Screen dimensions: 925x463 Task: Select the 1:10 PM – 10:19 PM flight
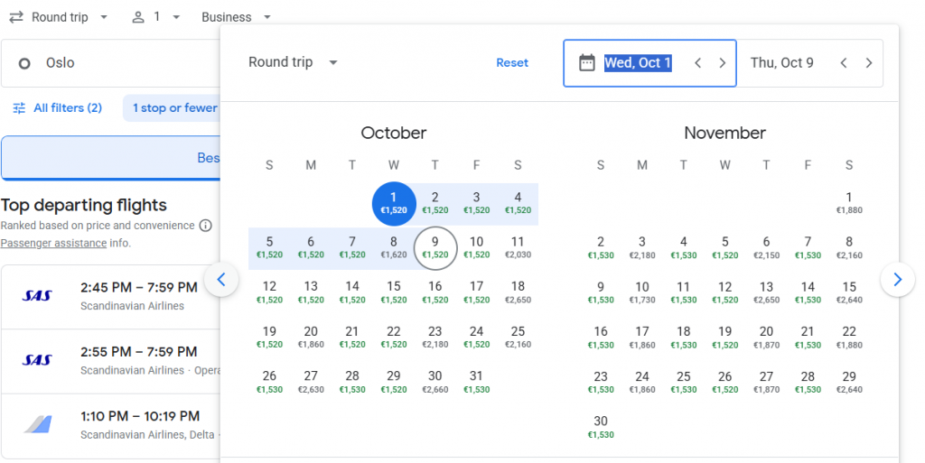pos(111,425)
